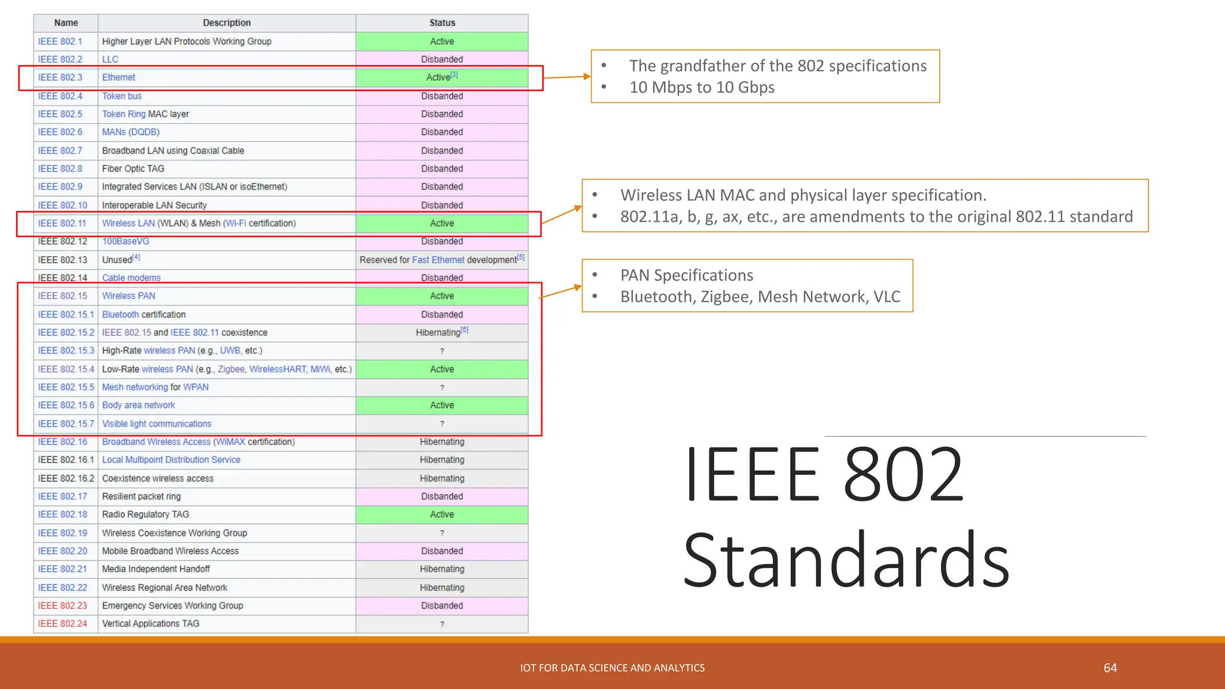Click the Name column header
The image size is (1225, 689).
tap(66, 23)
